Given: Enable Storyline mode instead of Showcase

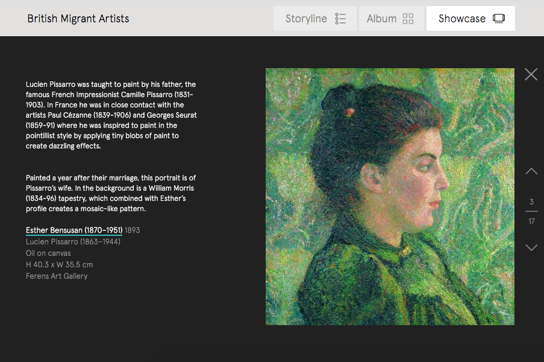Looking at the screenshot, I should click(x=314, y=18).
